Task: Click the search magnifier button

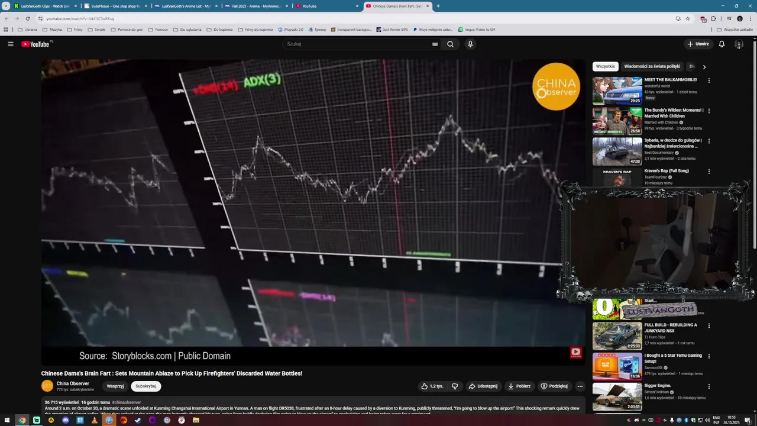Action: point(451,44)
